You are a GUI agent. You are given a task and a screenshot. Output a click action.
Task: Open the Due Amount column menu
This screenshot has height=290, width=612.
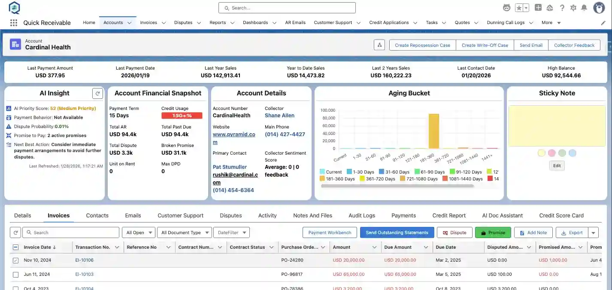tap(426, 247)
